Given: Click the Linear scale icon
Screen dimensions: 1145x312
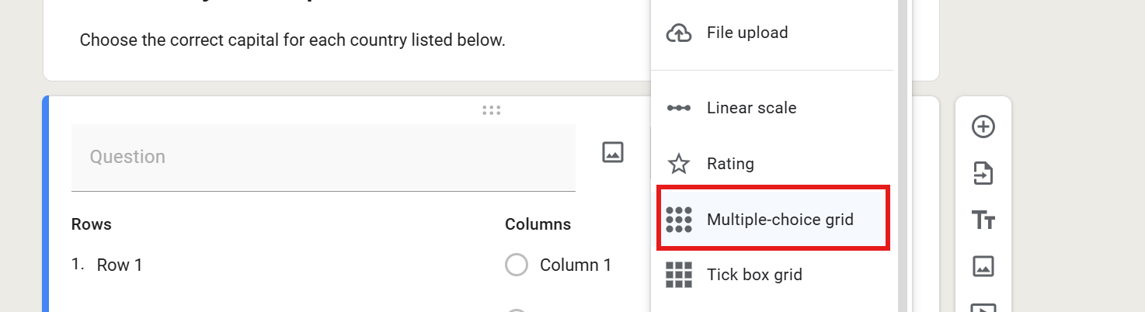Looking at the screenshot, I should click(x=679, y=108).
